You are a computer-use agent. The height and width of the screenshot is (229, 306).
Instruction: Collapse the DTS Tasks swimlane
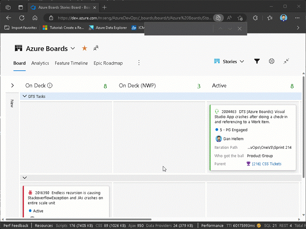click(x=25, y=96)
